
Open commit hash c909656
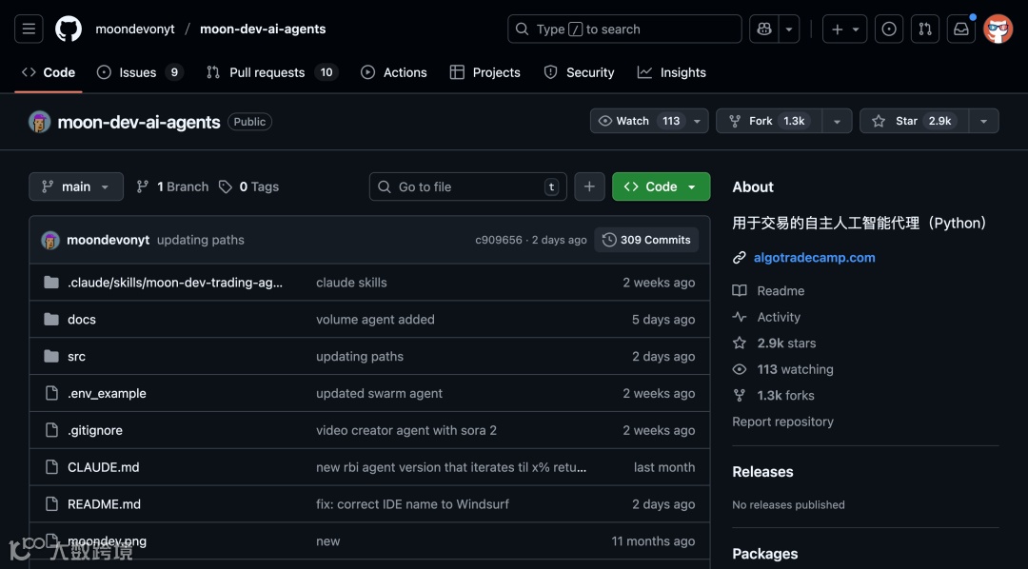click(x=499, y=240)
